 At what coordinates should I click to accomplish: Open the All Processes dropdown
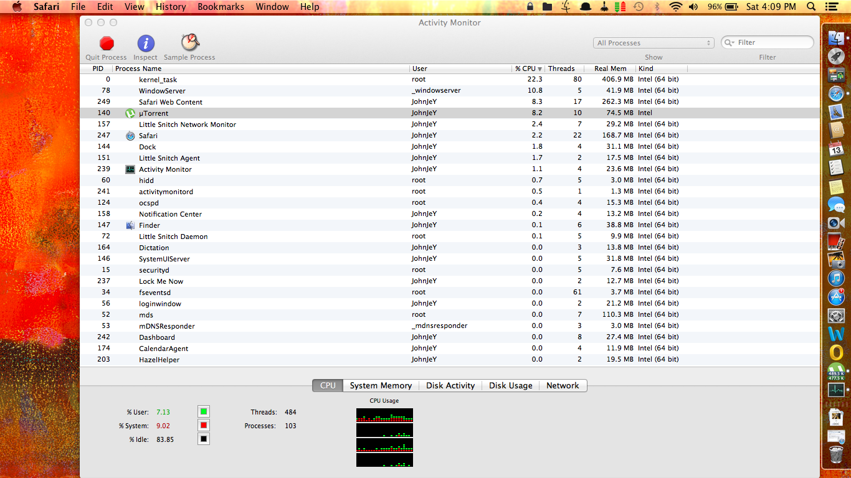[x=654, y=43]
